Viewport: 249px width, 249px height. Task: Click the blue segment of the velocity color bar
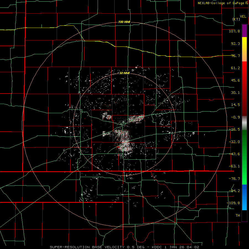(x=244, y=197)
